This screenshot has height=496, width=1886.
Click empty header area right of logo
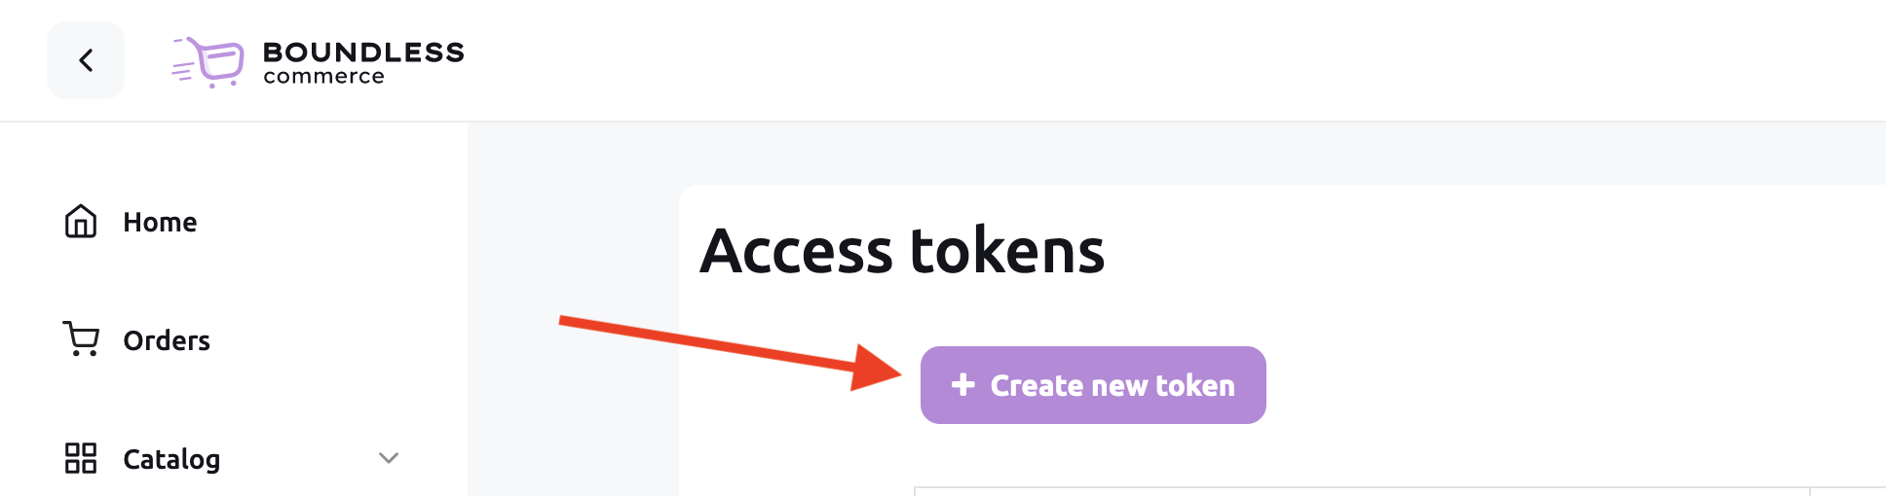click(1169, 60)
